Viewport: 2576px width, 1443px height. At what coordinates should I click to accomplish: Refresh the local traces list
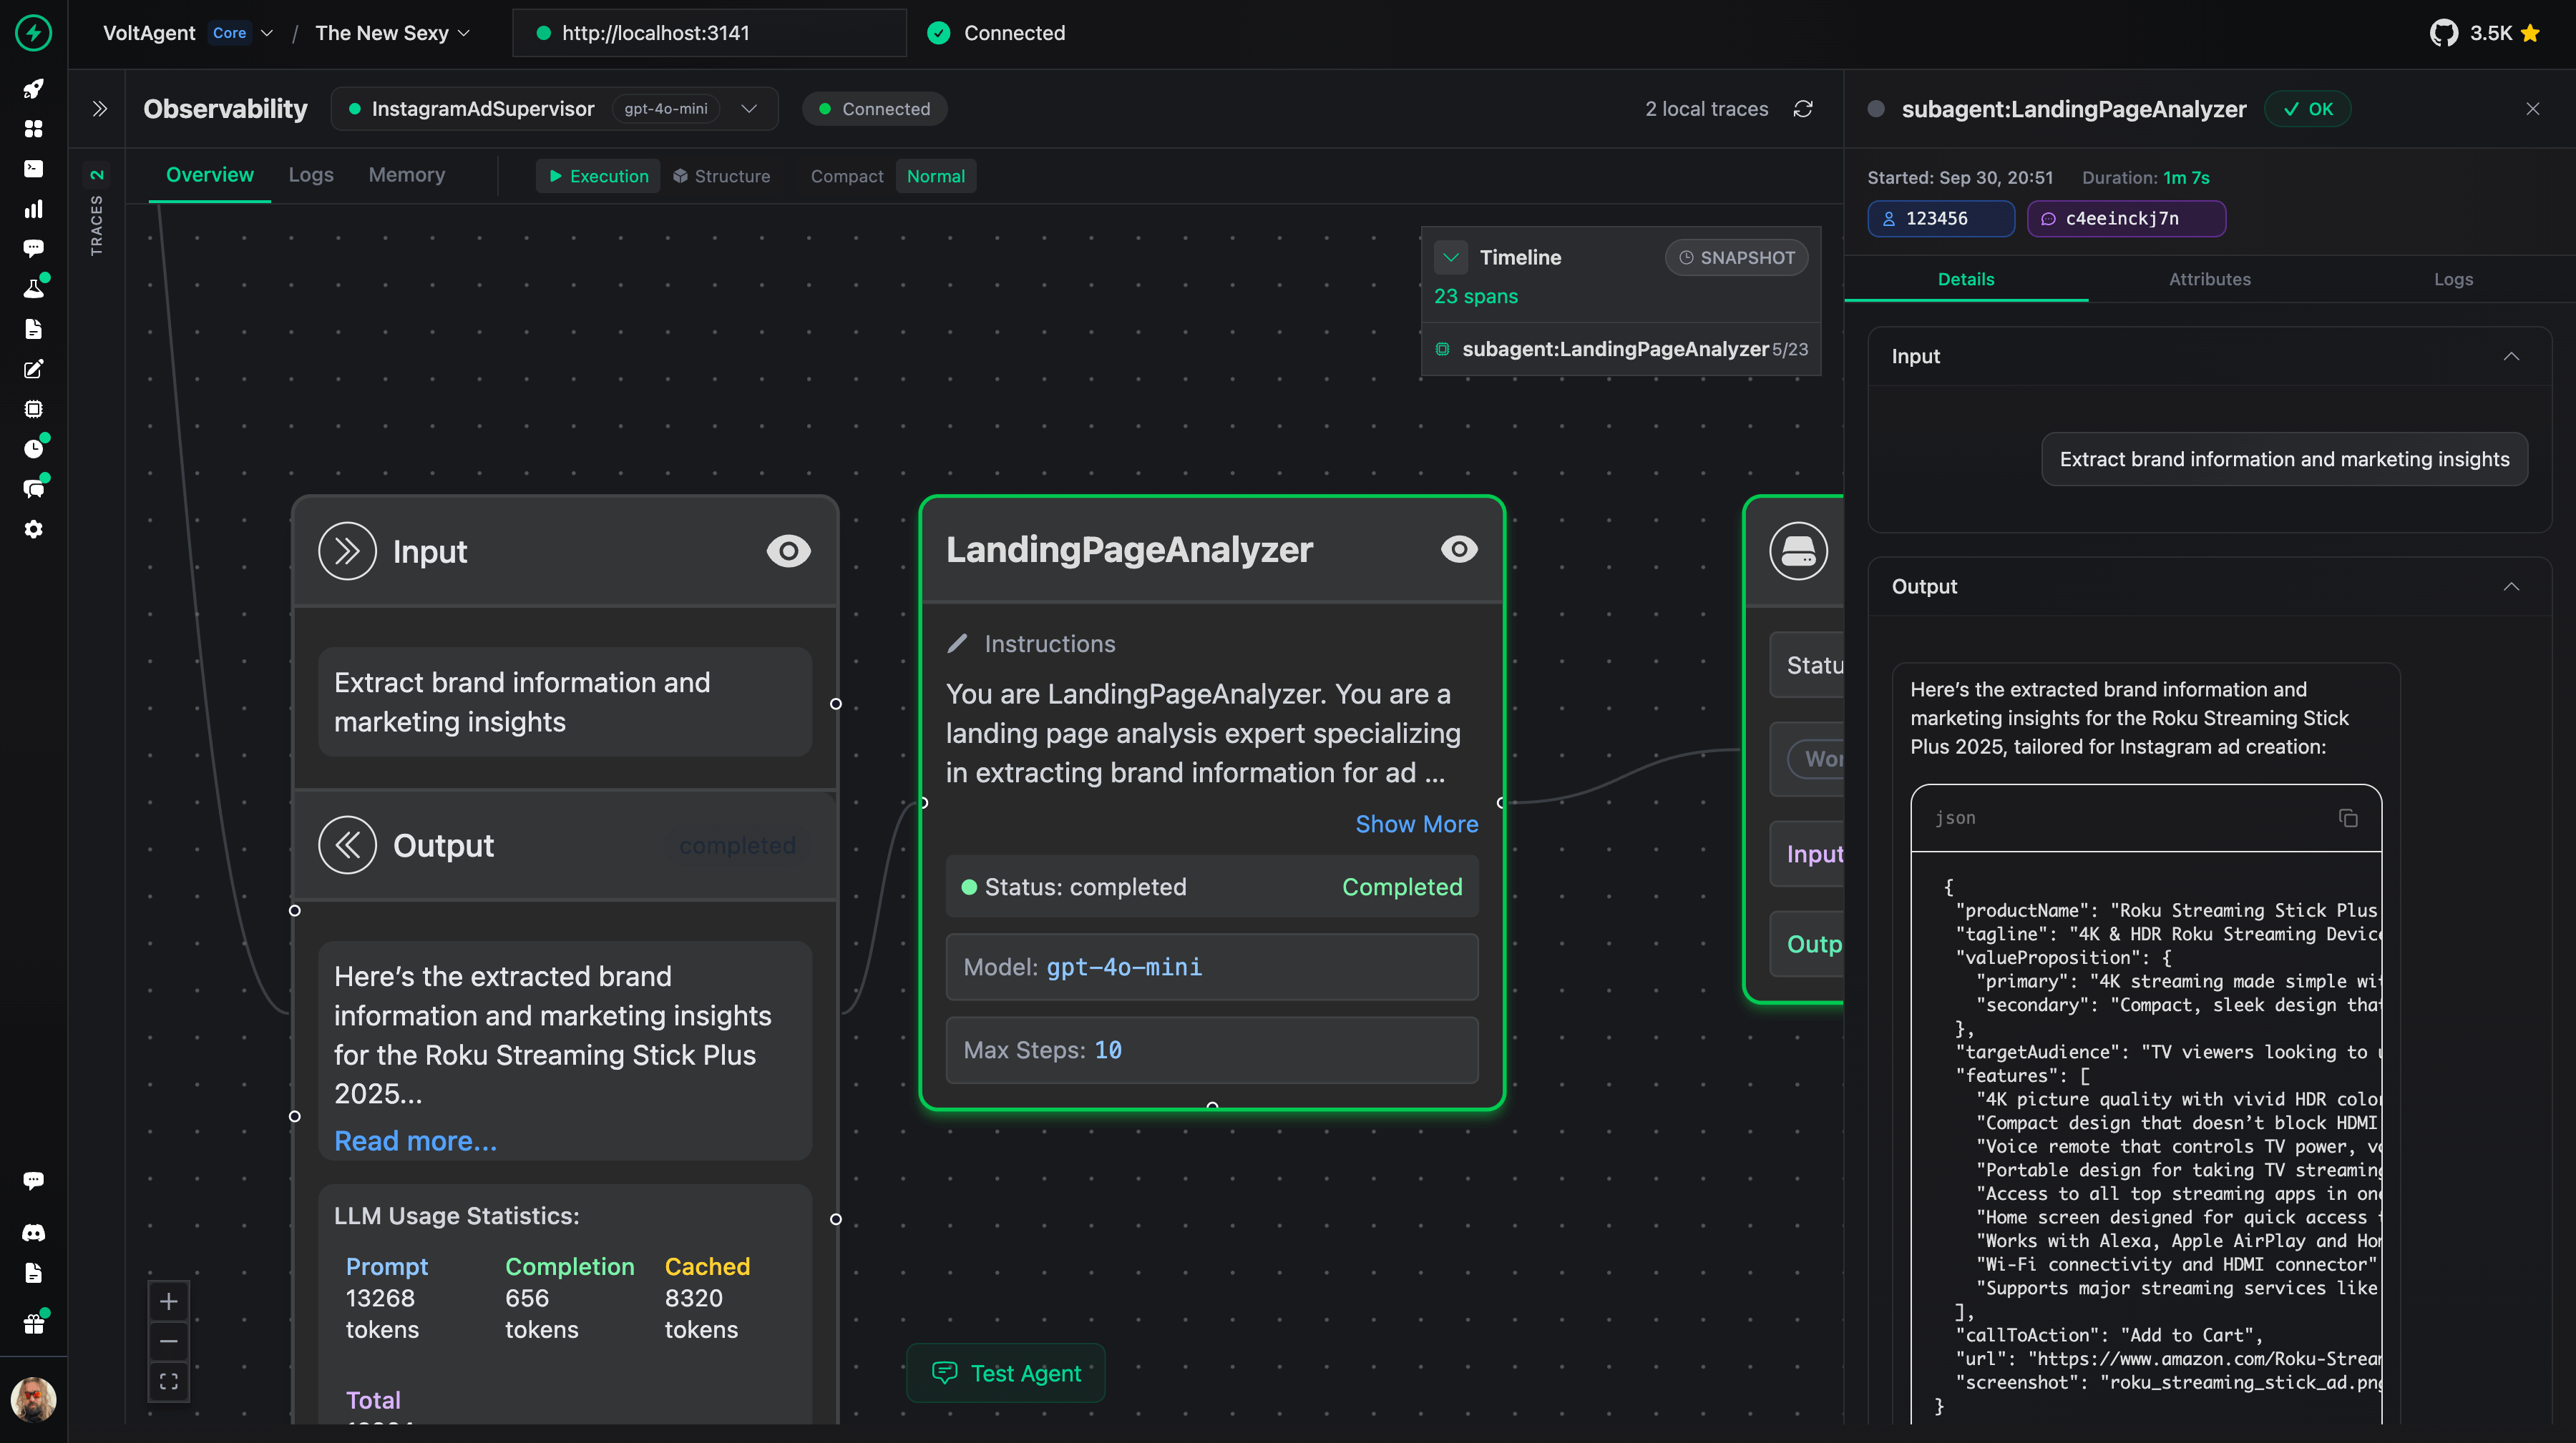click(1803, 109)
